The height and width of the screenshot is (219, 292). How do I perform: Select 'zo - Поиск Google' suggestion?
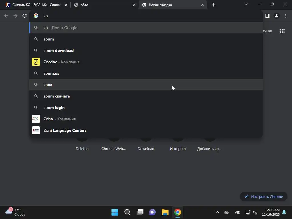(146, 28)
